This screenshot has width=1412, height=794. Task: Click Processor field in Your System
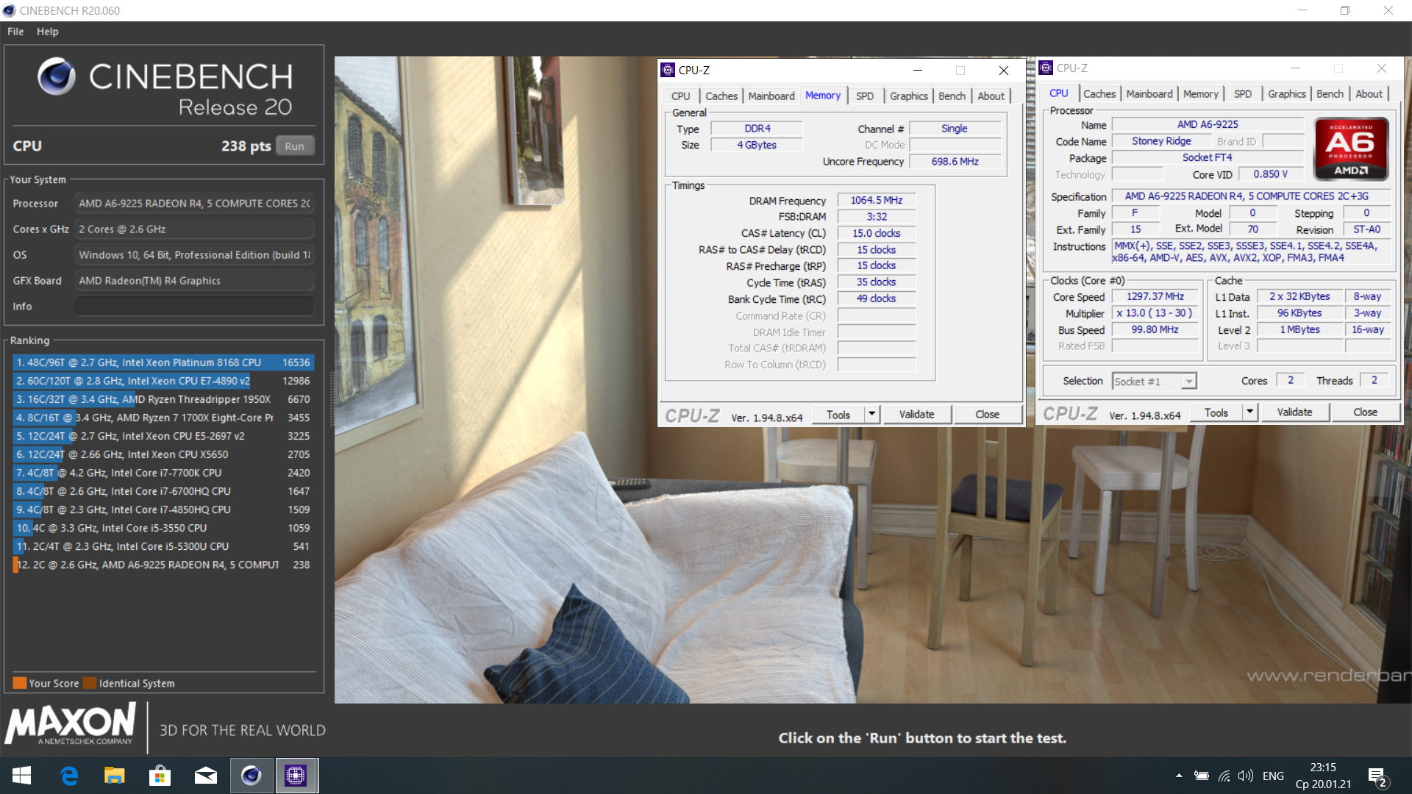click(x=194, y=204)
